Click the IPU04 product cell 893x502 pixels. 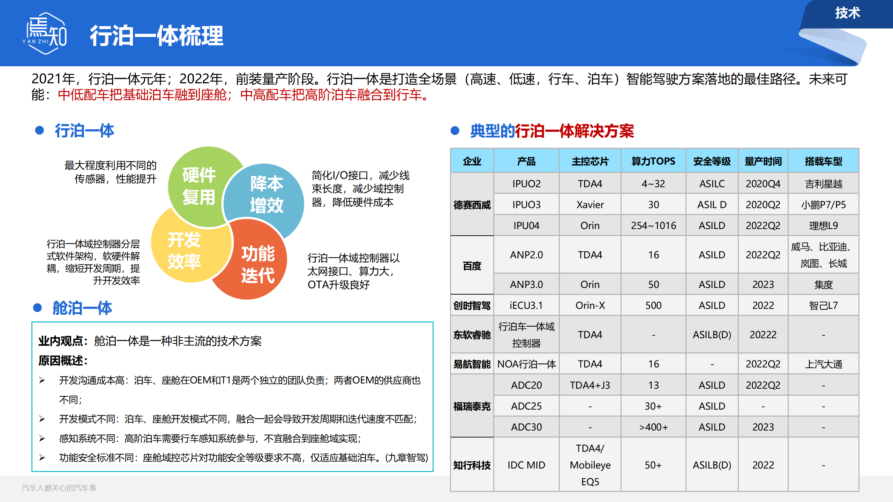[x=526, y=226]
